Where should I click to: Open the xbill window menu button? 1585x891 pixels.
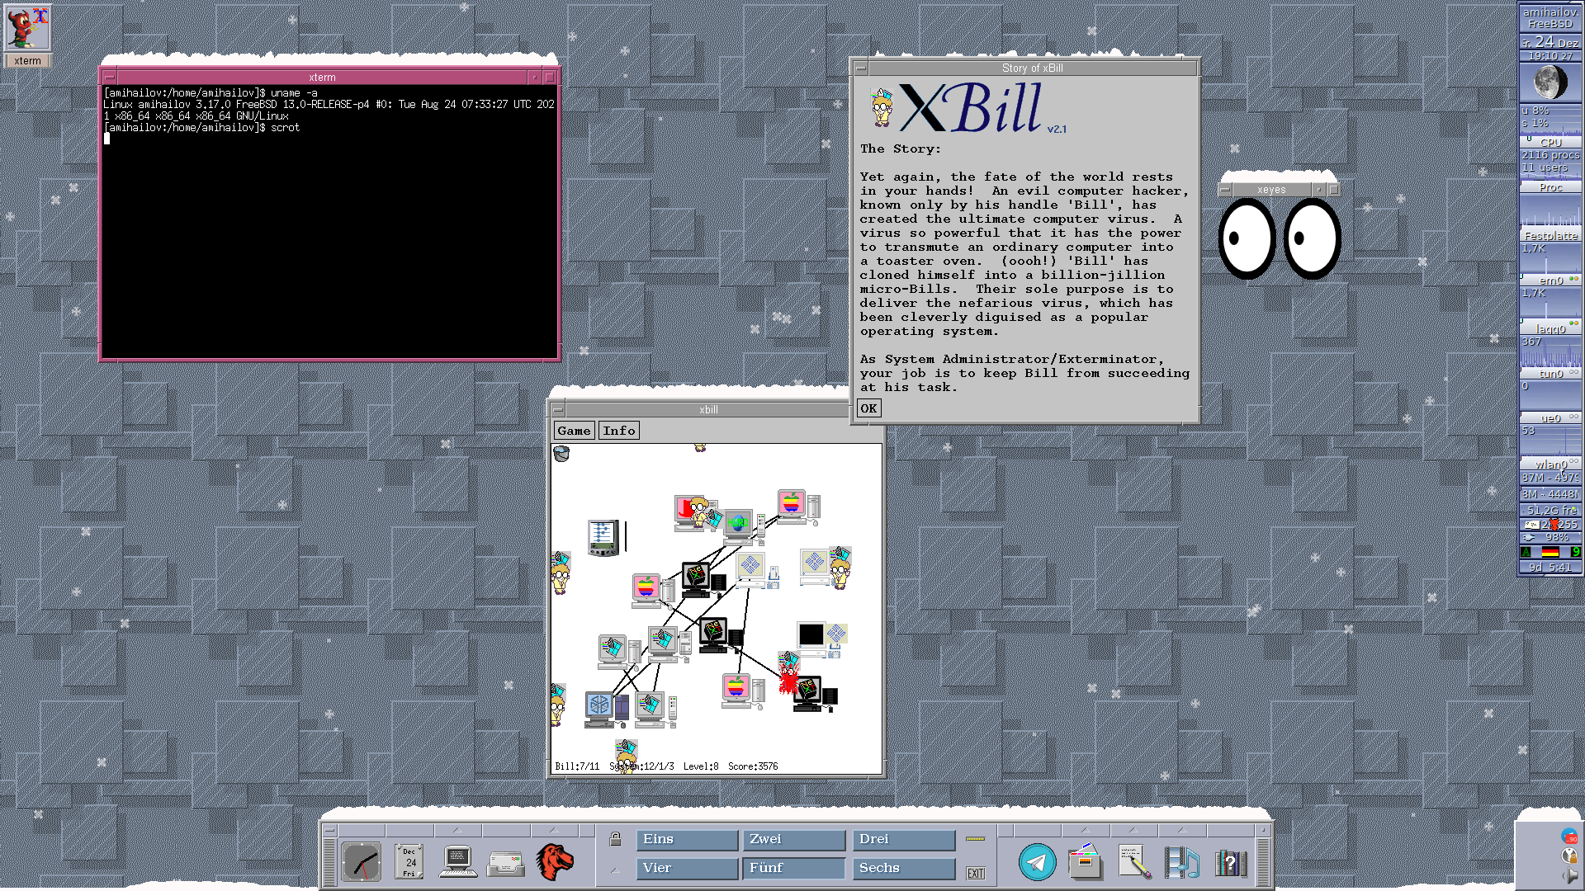(558, 410)
